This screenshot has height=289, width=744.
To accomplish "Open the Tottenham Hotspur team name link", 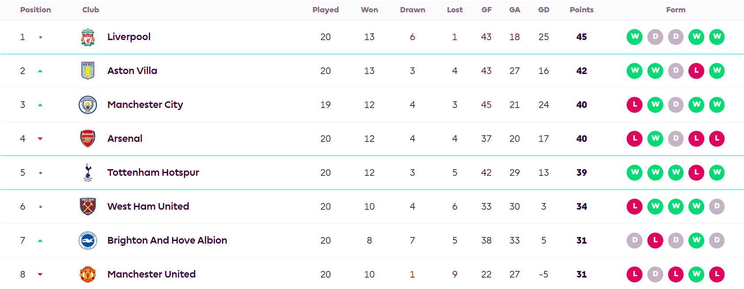I will (x=153, y=172).
